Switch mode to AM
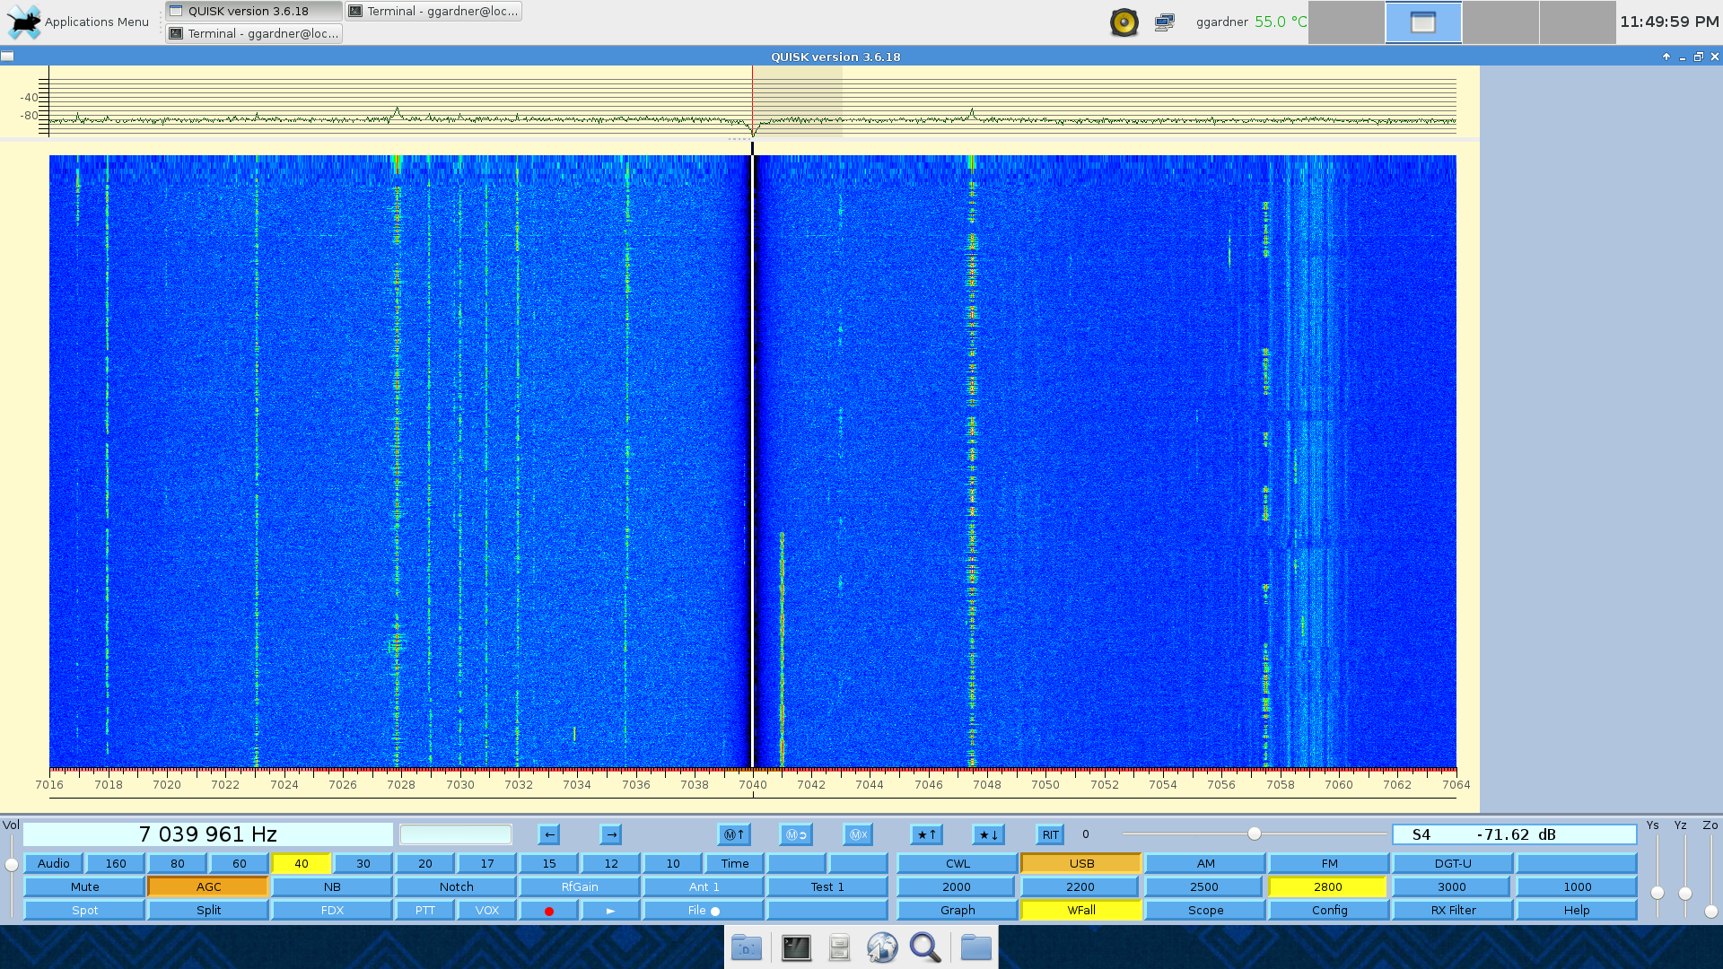The height and width of the screenshot is (969, 1723). pyautogui.click(x=1205, y=864)
